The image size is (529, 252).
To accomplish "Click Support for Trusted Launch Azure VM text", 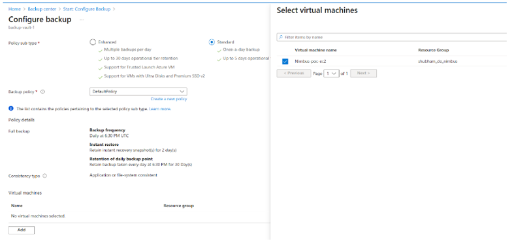I will pos(139,67).
